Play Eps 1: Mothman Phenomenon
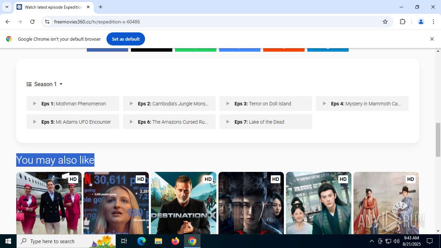The height and width of the screenshot is (248, 441). [x=73, y=103]
